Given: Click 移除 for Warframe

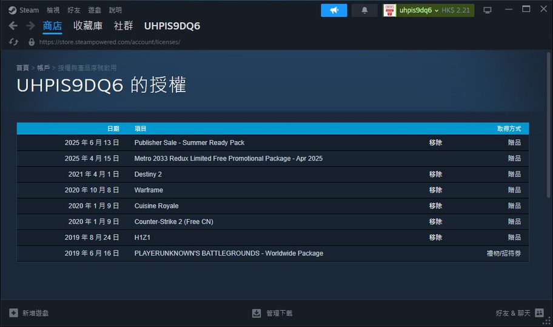Looking at the screenshot, I should pos(435,190).
